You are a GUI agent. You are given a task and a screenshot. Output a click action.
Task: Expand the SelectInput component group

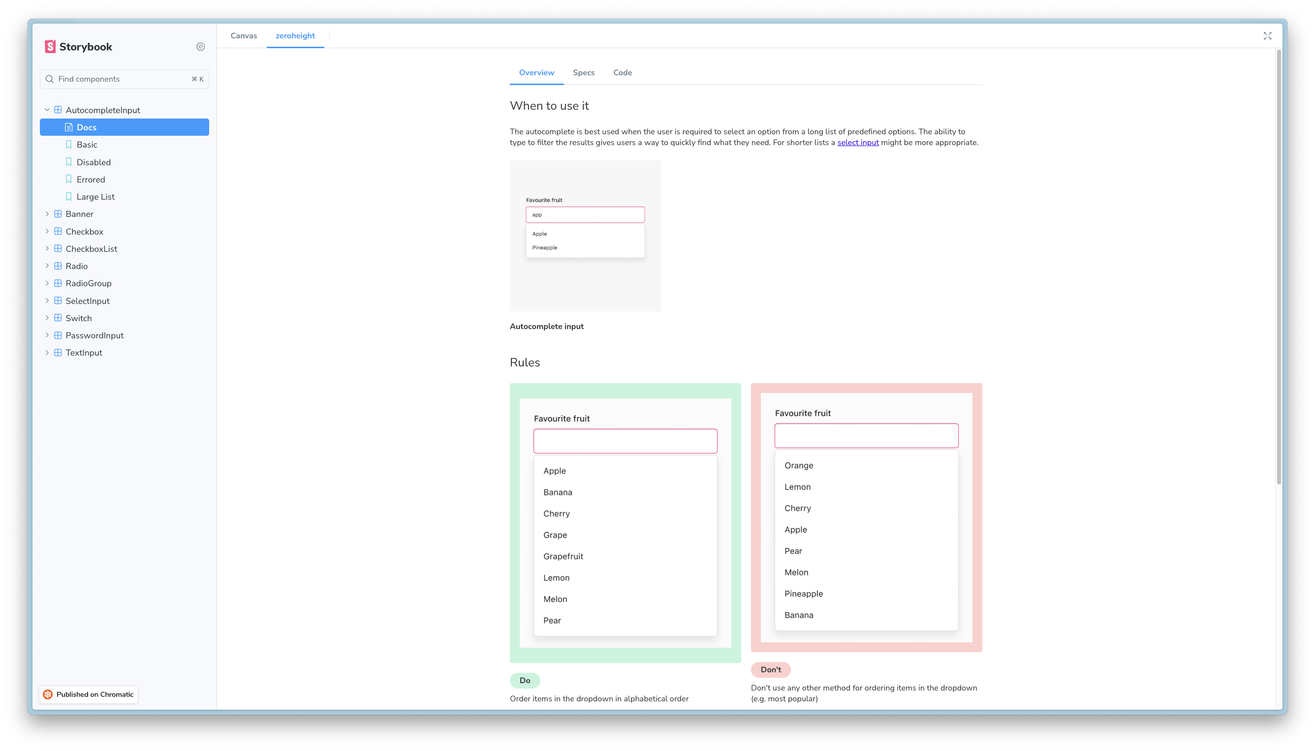coord(47,300)
